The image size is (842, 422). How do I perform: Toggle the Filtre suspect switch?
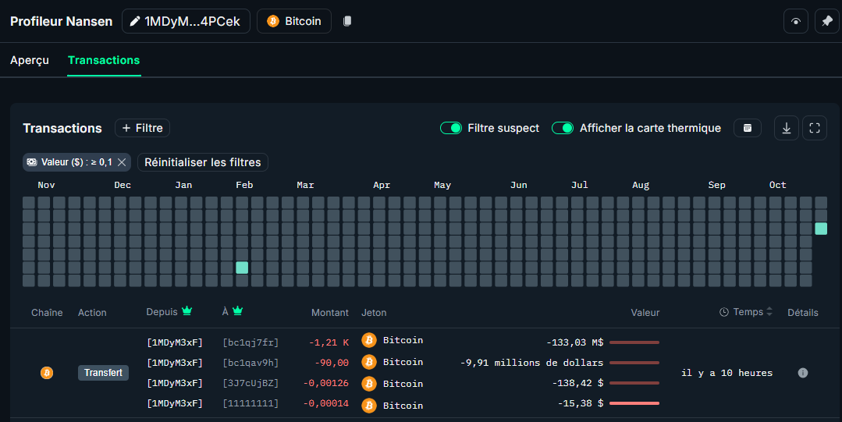(451, 128)
